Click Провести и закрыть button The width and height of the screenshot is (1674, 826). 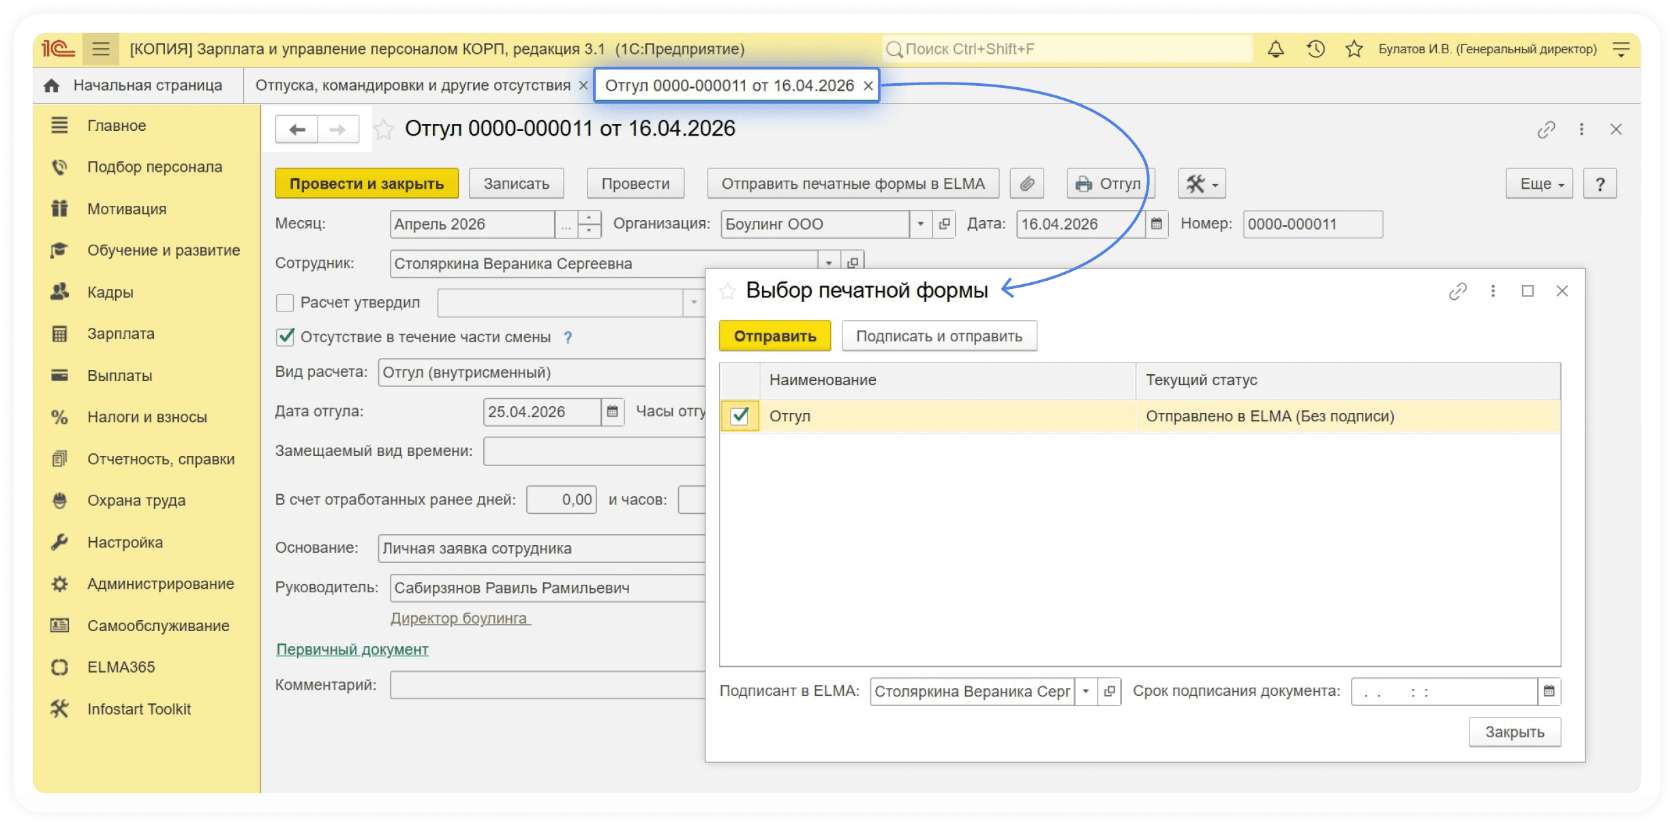click(x=367, y=184)
